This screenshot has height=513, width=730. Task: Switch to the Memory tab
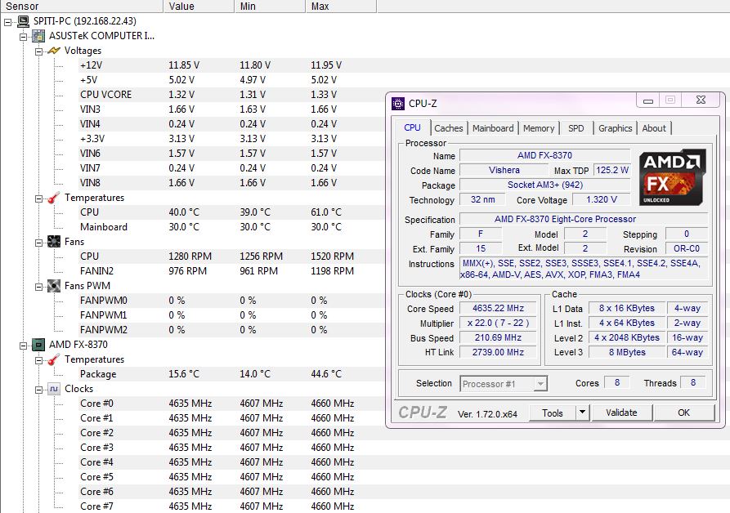coord(539,128)
